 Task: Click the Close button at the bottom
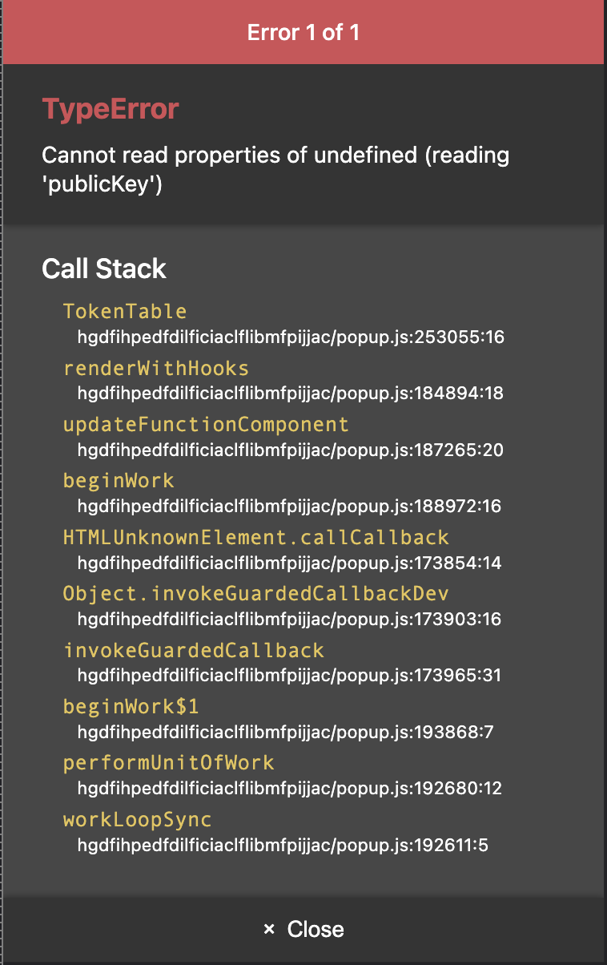(x=315, y=929)
